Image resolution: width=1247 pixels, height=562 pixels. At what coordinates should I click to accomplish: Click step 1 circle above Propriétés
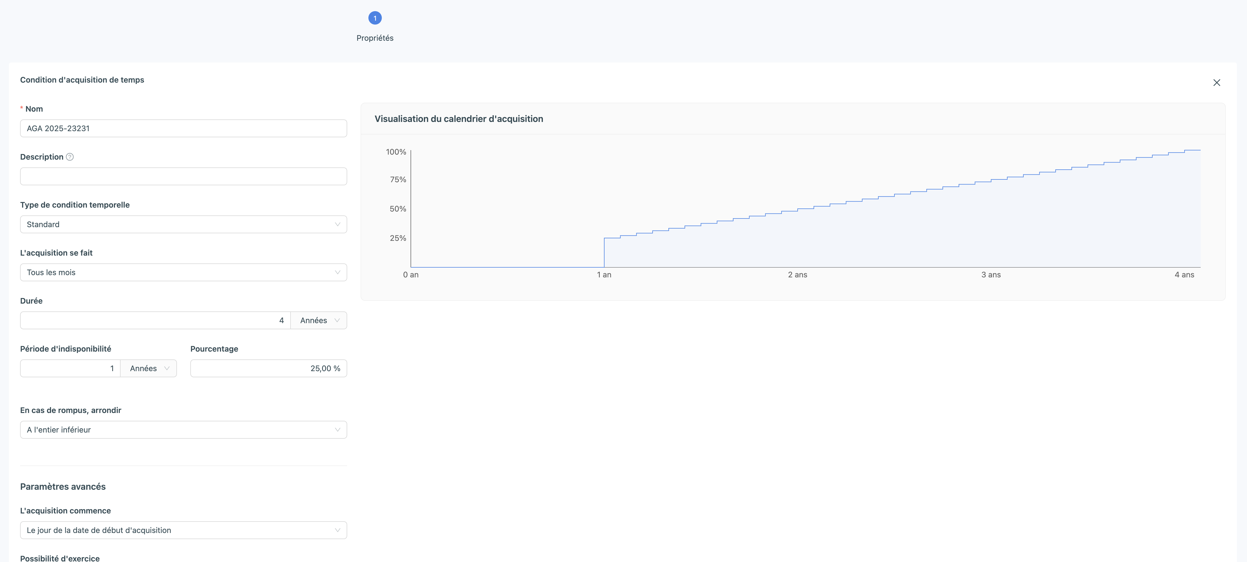coord(375,18)
